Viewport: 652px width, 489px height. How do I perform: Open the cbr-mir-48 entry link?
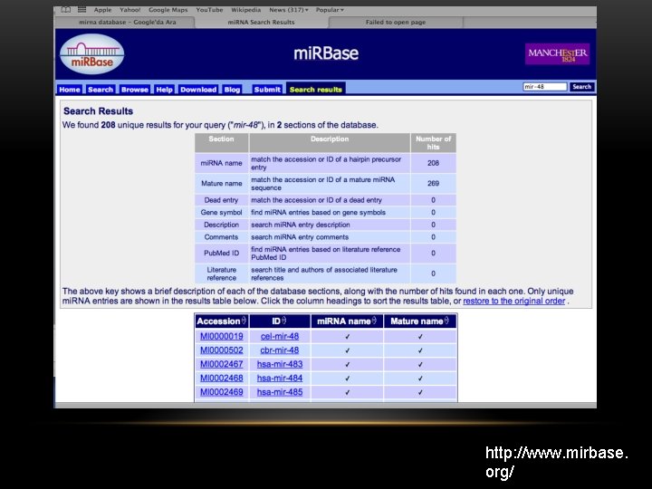[280, 350]
